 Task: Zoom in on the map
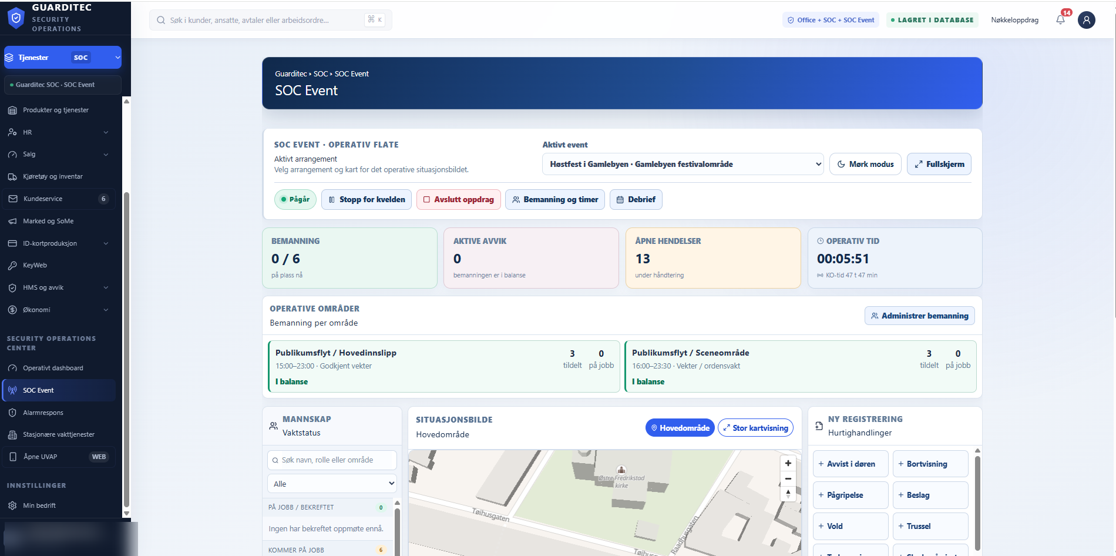(788, 463)
